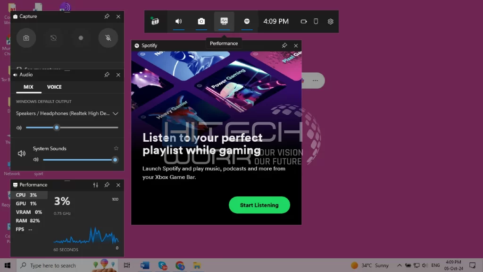Select the RAM 82% metric

(29, 221)
